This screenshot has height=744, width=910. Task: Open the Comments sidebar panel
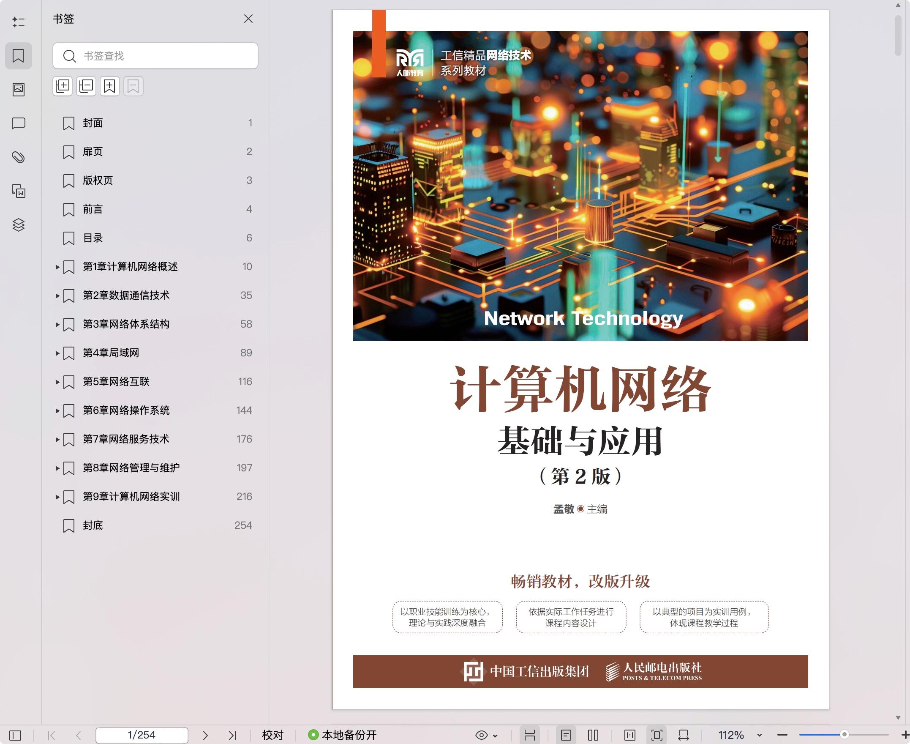(19, 123)
